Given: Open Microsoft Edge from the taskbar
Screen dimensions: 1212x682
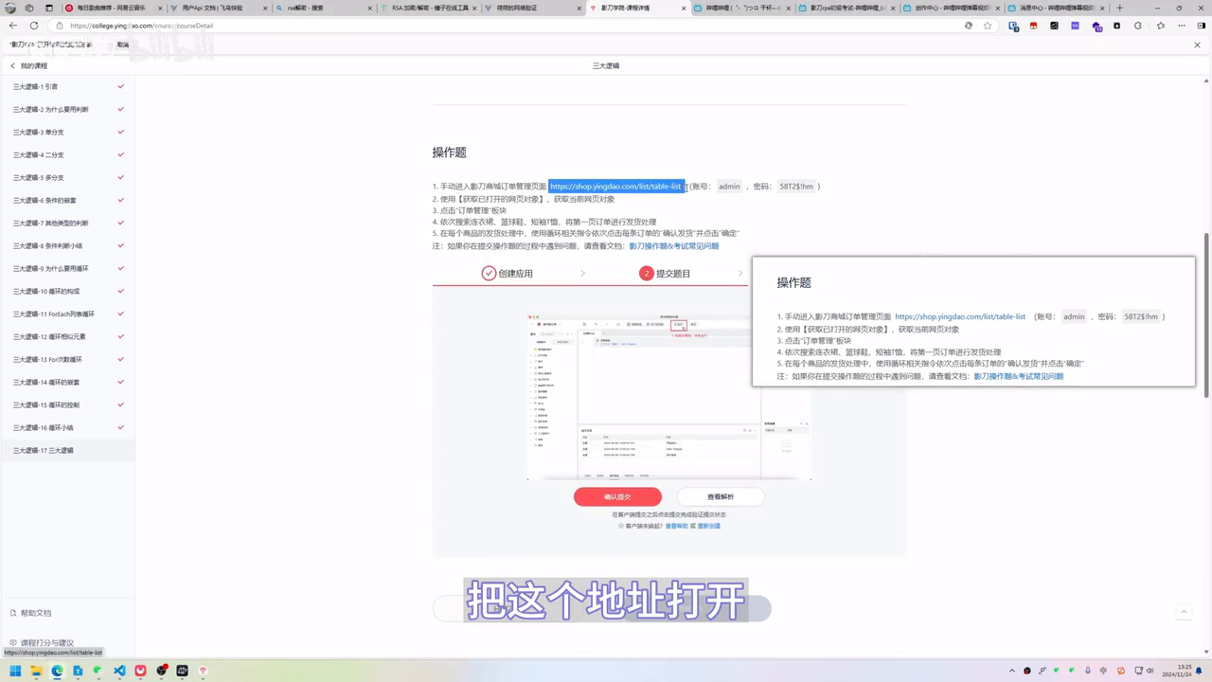Looking at the screenshot, I should pos(57,671).
